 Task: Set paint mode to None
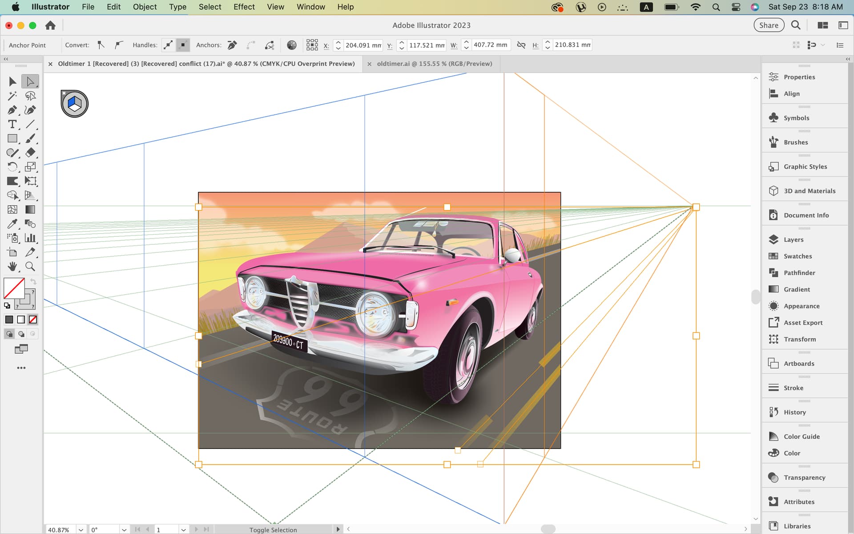33,320
